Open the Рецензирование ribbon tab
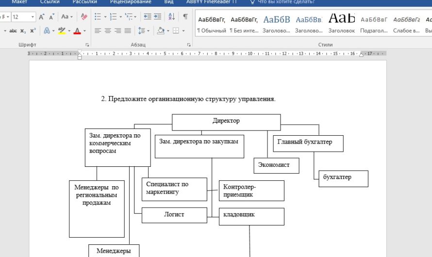 (x=131, y=2)
